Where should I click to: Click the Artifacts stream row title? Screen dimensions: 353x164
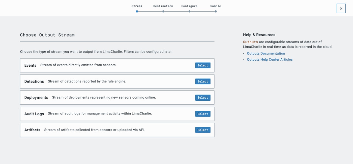[32, 130]
